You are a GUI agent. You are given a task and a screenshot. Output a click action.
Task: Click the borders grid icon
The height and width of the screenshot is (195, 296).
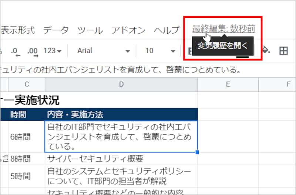point(283,51)
